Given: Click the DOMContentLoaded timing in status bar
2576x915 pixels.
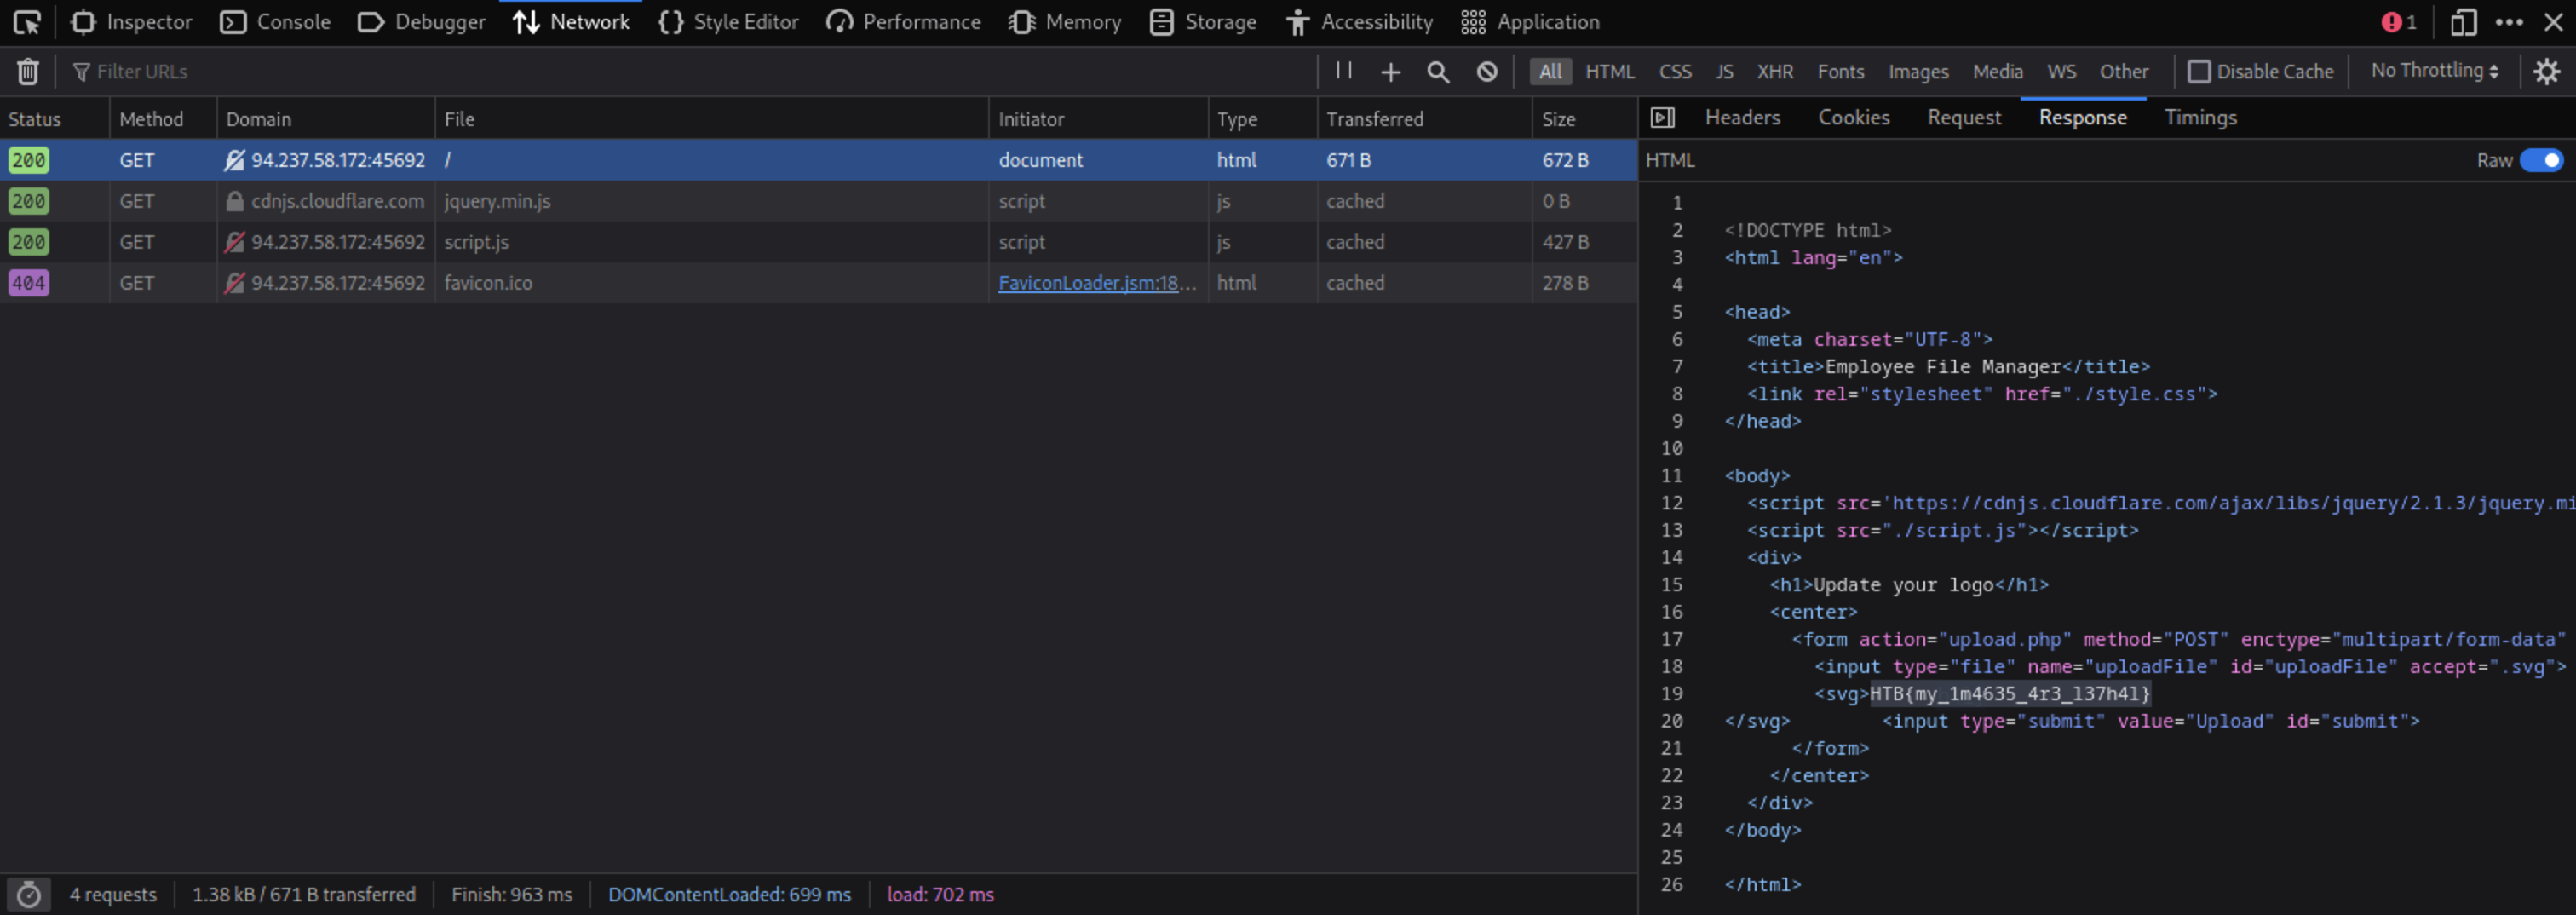Looking at the screenshot, I should (x=729, y=894).
